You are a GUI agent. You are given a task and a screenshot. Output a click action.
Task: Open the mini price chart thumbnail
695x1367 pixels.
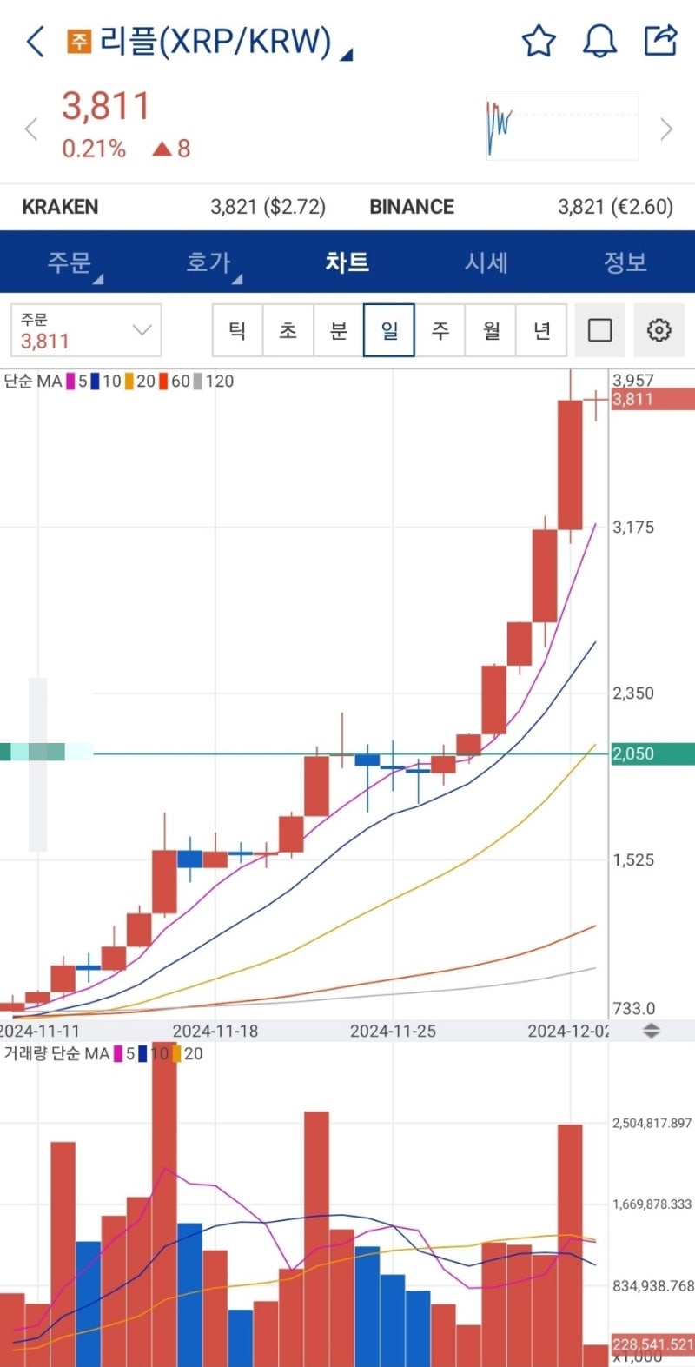tap(562, 128)
